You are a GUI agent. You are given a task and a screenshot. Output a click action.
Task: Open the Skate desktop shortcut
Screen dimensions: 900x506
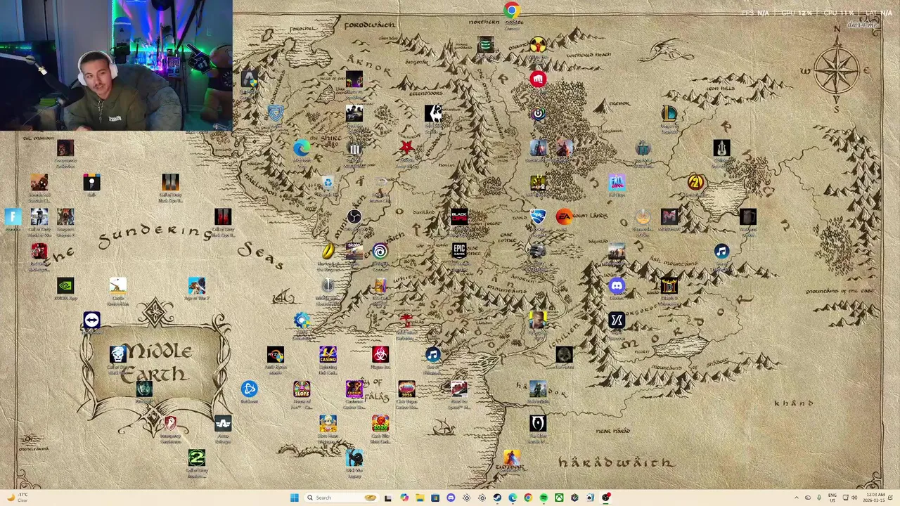[x=354, y=252]
